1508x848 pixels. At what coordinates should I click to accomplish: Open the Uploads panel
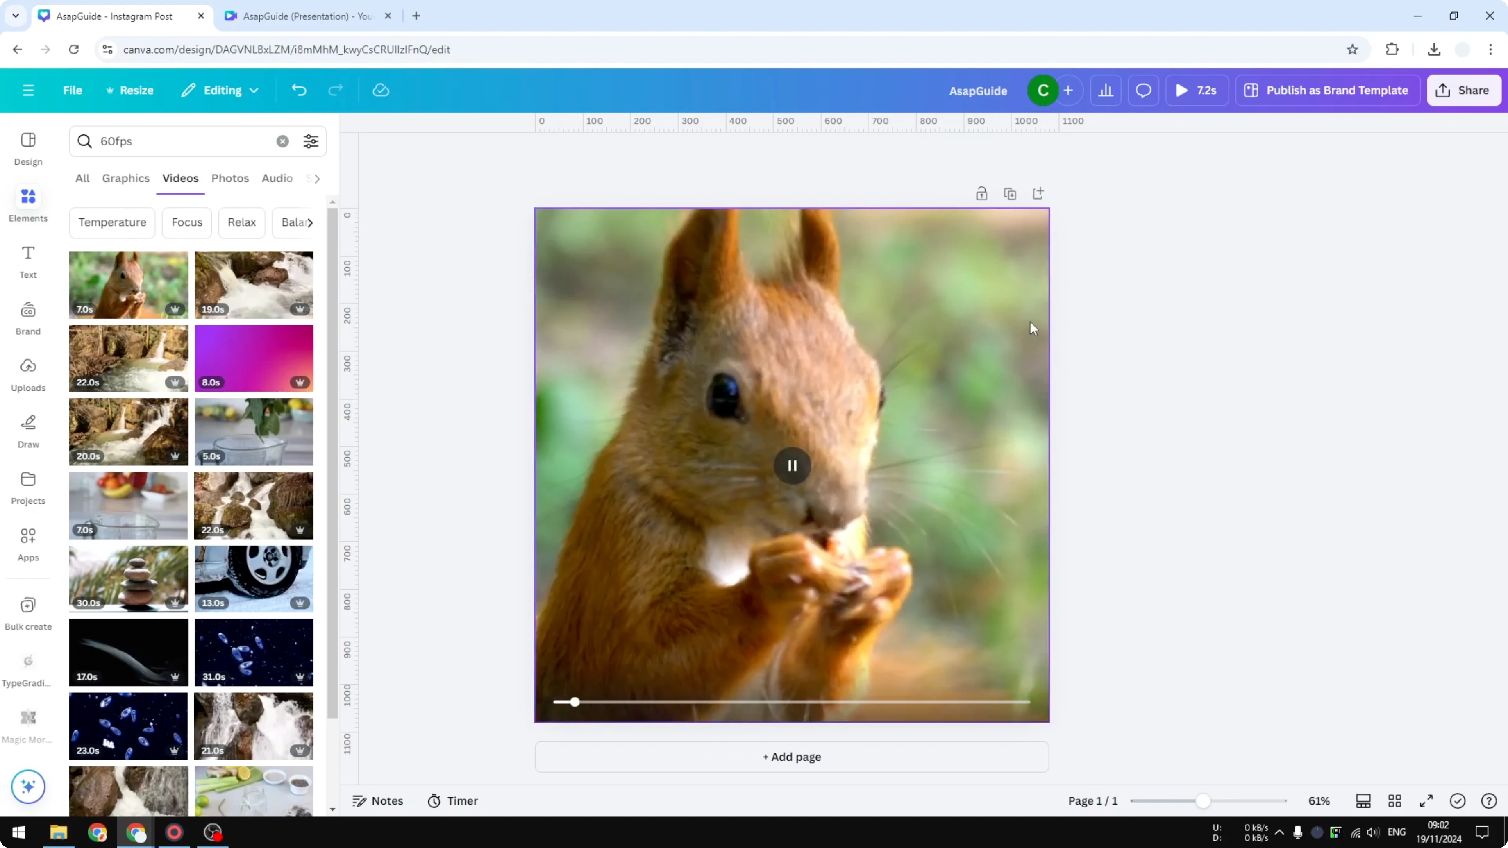[x=27, y=374]
